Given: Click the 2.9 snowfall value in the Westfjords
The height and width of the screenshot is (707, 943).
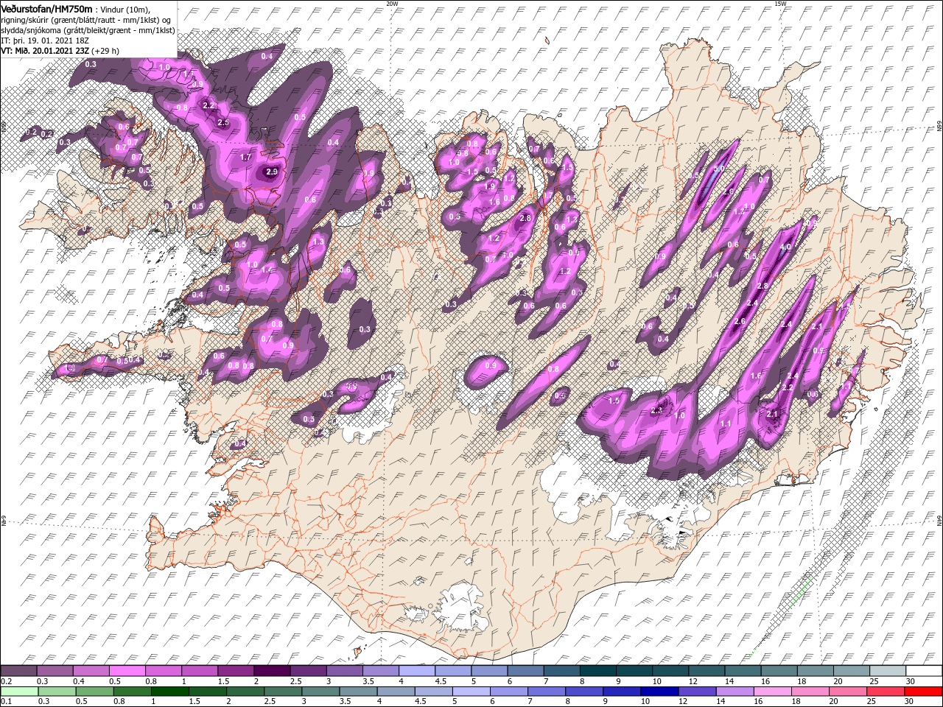Looking at the screenshot, I should pos(271,172).
